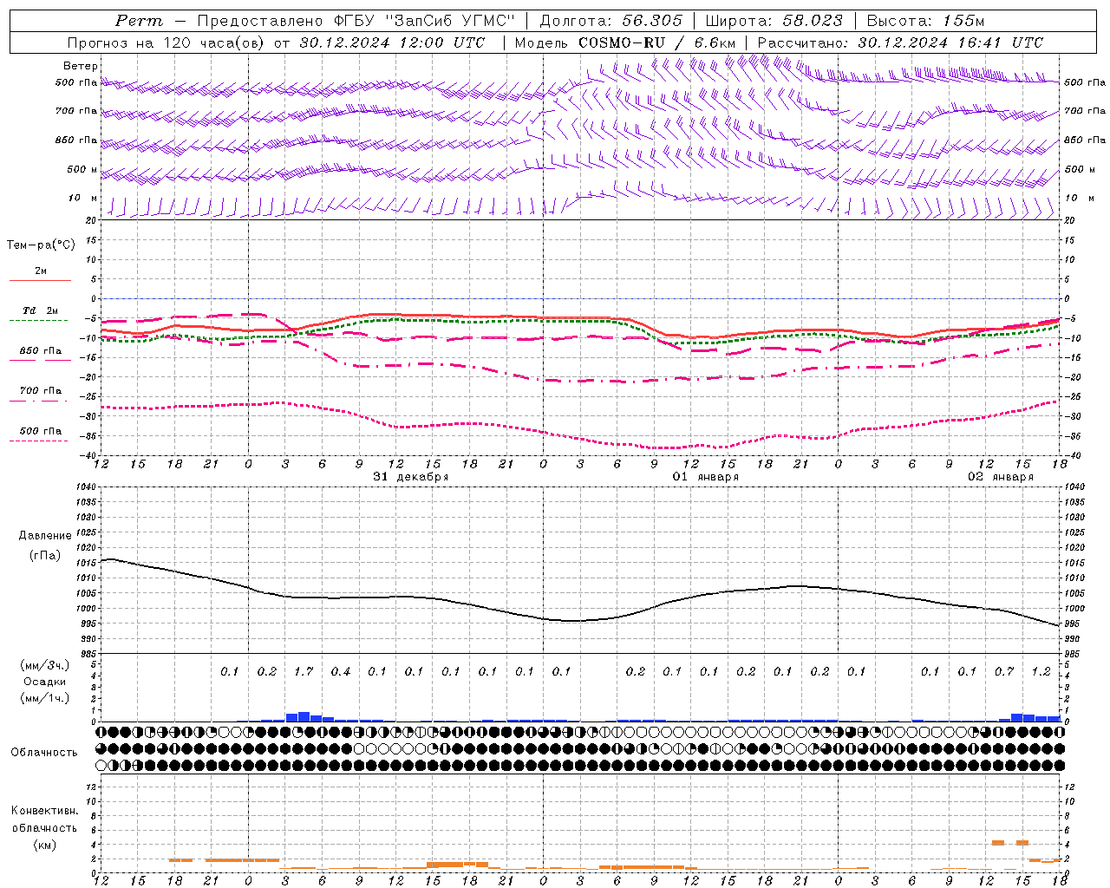
Task: Click the '1.2' precipitation value
Action: 1041,671
